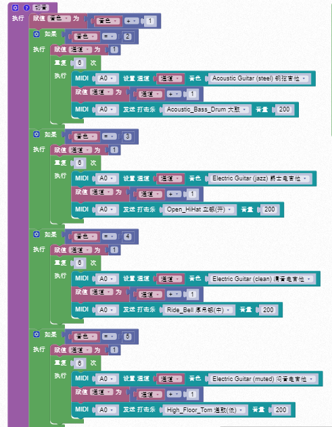Open the A0 pin dropdown in the Electric Guitar (muted) block
Screen dimensions: 332x427
point(107,379)
